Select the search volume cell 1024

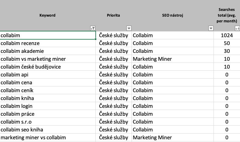(x=227, y=35)
